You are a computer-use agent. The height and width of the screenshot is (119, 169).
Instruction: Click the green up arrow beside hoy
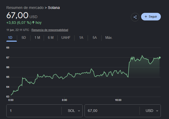(33, 23)
